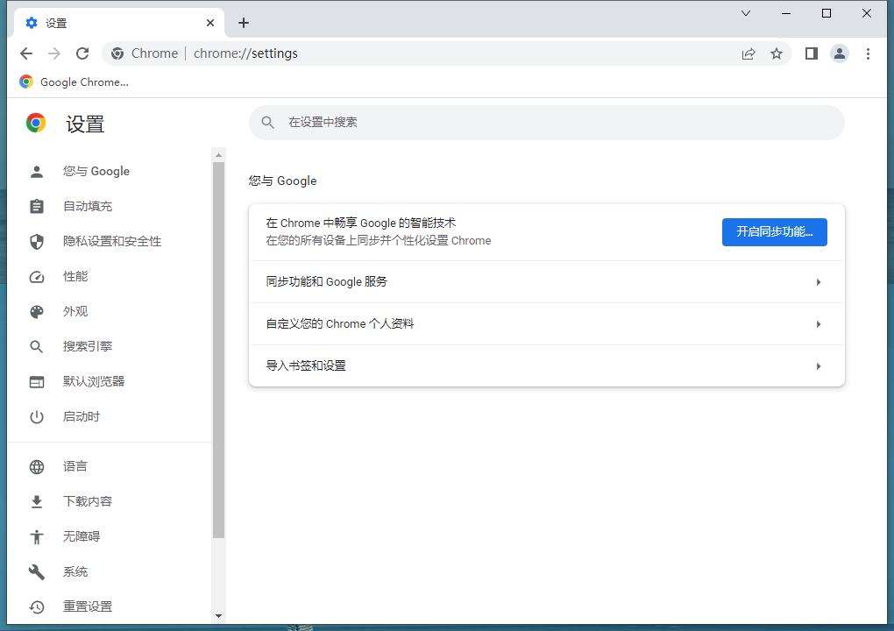This screenshot has width=894, height=631.
Task: Open a new tab with the plus button
Action: 244,23
